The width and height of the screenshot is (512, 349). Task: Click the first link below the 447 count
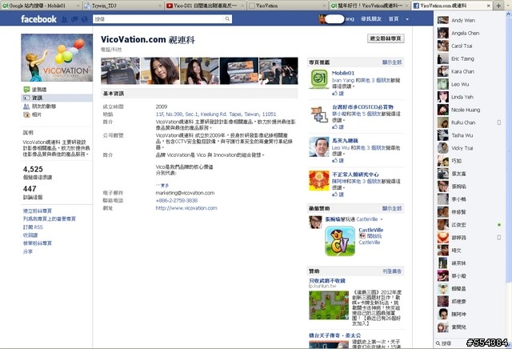click(38, 211)
